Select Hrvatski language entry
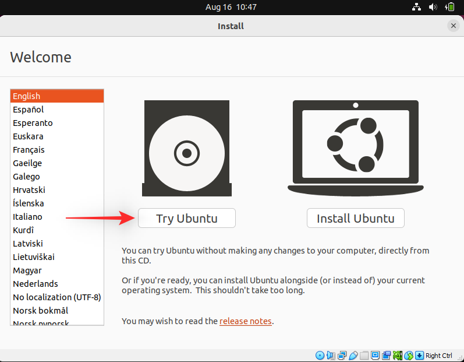Viewport: 464px width, 362px height. 57,190
